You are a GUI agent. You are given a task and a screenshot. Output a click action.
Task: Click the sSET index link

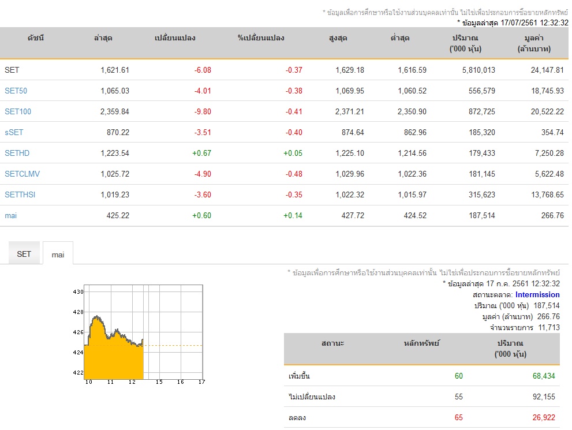tap(14, 132)
